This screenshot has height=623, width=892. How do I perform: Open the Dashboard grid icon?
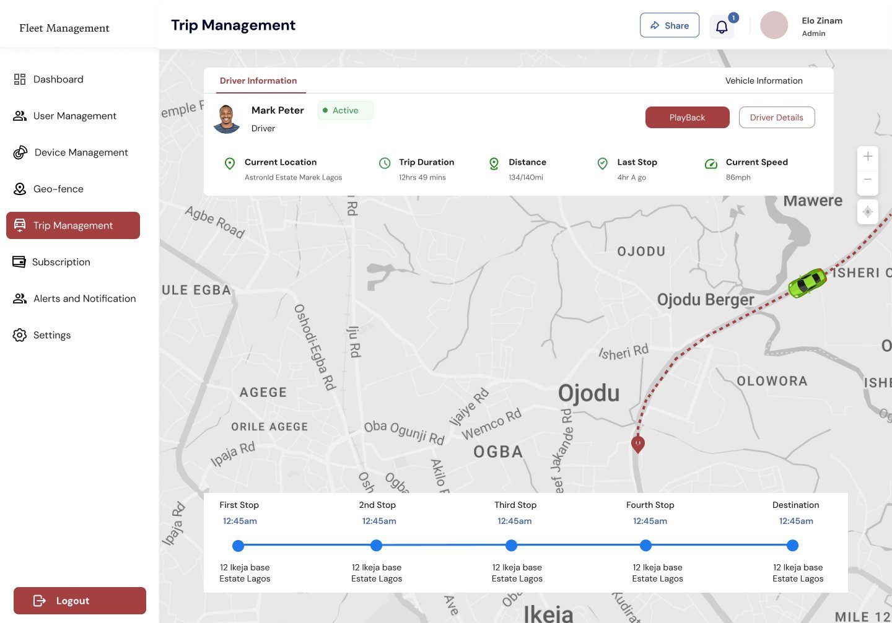20,79
